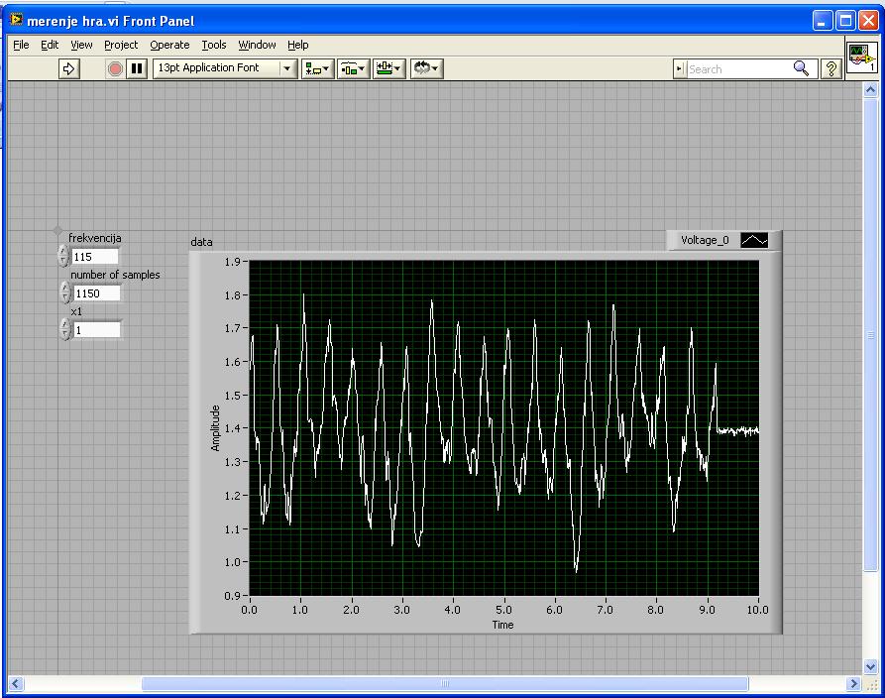Screen dimensions: 885x698
Task: Open the View menu
Action: [81, 45]
